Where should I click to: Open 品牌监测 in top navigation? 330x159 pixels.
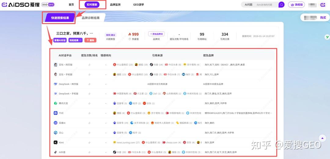click(115, 5)
